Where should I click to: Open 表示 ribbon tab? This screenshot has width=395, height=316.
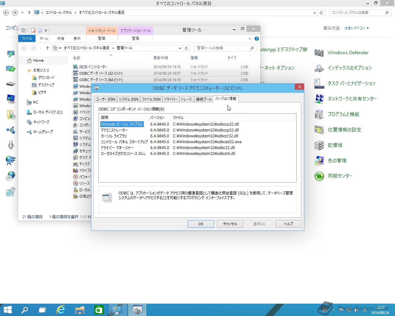point(77,38)
